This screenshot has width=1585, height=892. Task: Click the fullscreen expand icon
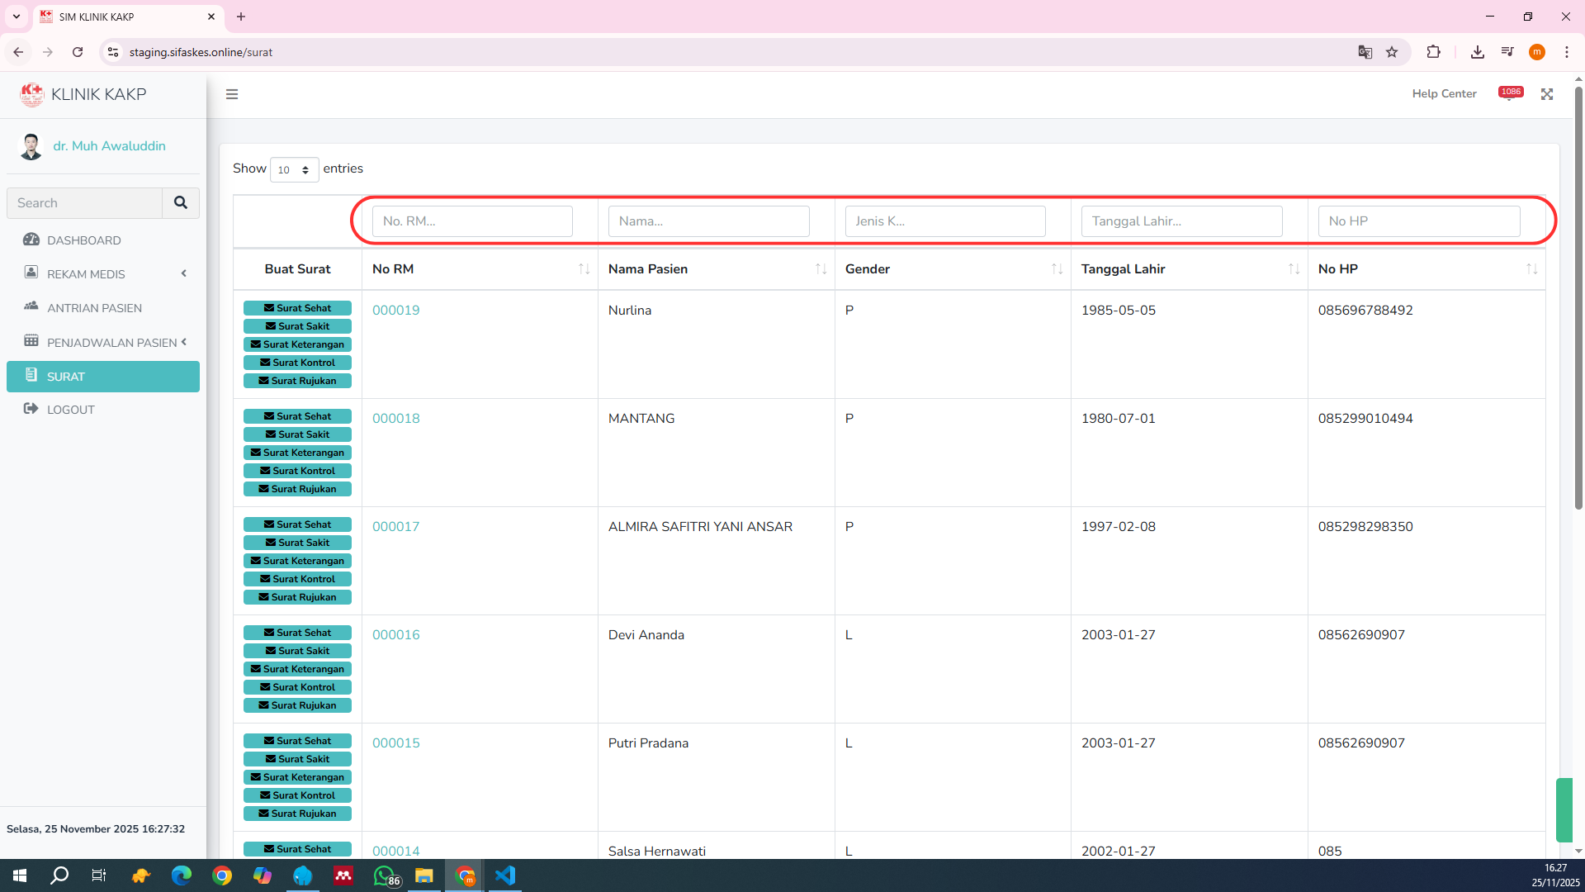click(1547, 94)
